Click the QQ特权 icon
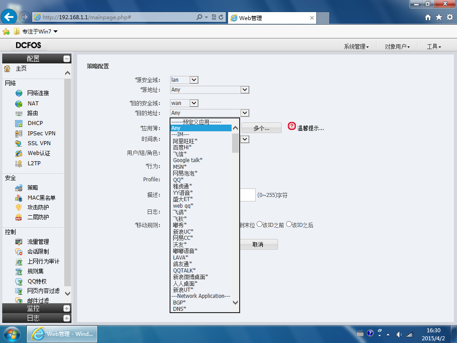Viewport: 457px width, 343px height. pyautogui.click(x=19, y=281)
